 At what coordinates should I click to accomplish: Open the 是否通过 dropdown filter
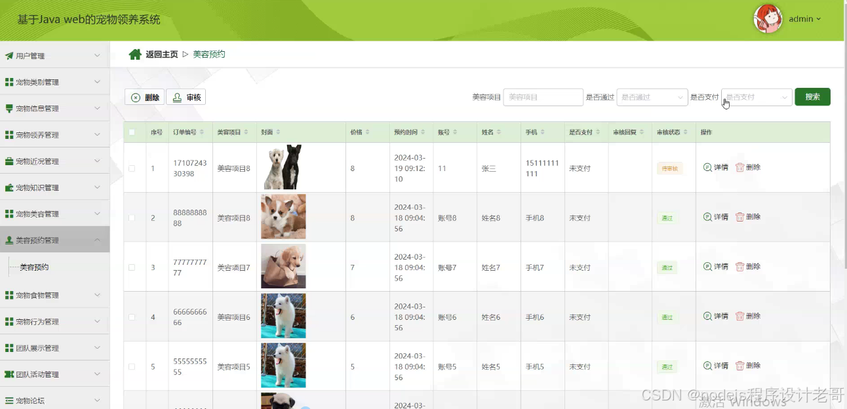click(x=652, y=97)
